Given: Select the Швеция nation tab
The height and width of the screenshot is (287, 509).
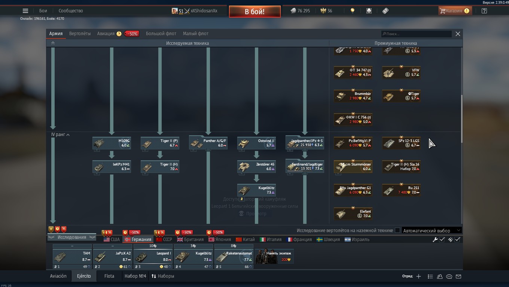Looking at the screenshot, I should tap(328, 240).
